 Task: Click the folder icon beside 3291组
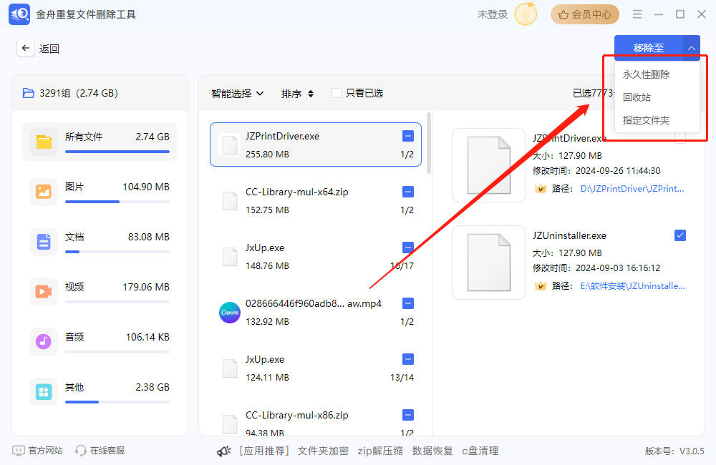coord(29,93)
